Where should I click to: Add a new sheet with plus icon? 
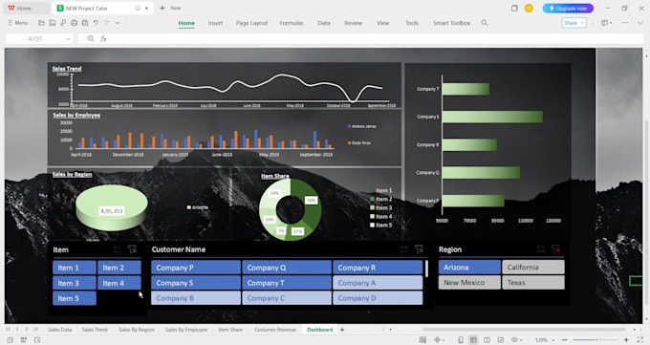342,330
